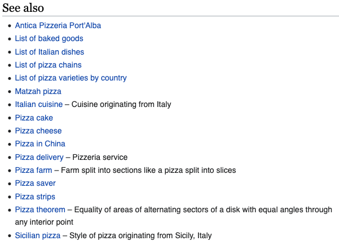Click the 'Pizzeria service' description text
Viewport: 339px width, 250px height.
click(x=100, y=157)
